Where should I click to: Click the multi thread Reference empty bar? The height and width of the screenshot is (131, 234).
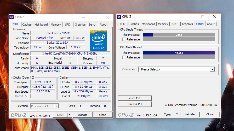click(x=179, y=57)
